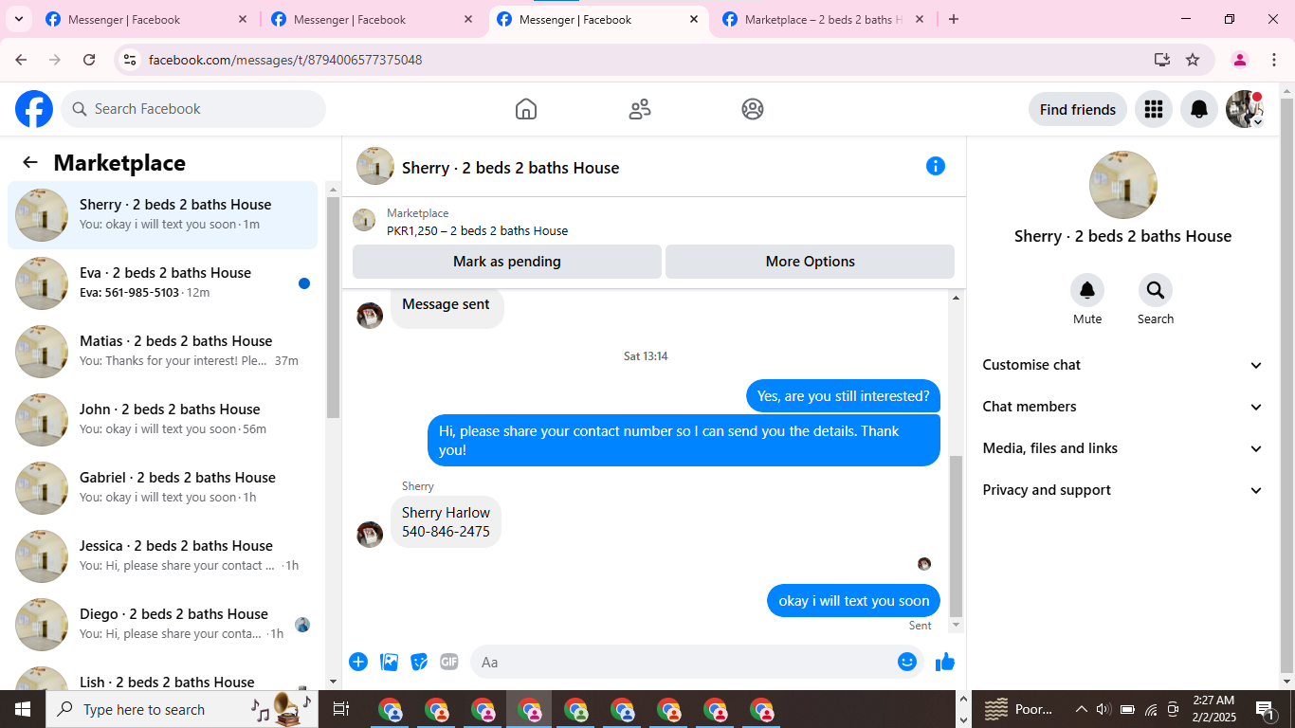Go back using Marketplace arrow
The height and width of the screenshot is (728, 1295).
[30, 162]
